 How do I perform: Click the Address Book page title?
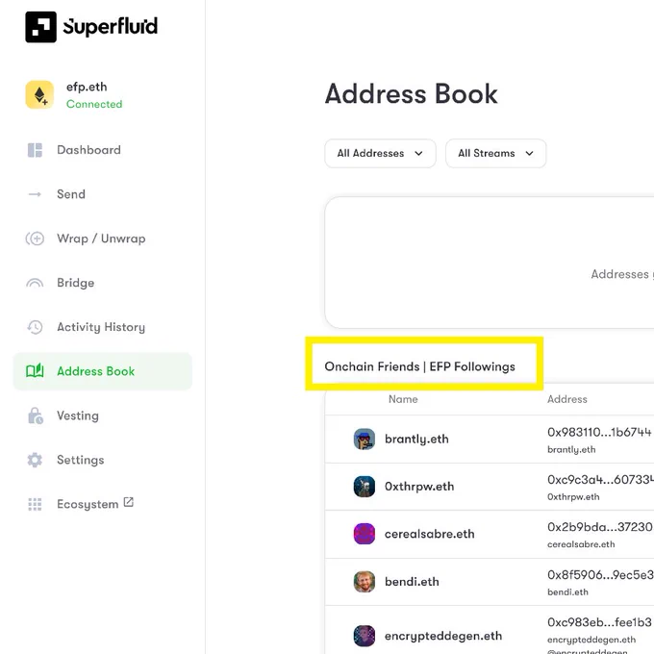click(x=411, y=93)
